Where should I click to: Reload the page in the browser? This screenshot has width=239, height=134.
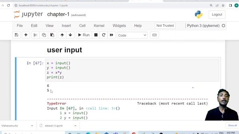tap(8, 6)
